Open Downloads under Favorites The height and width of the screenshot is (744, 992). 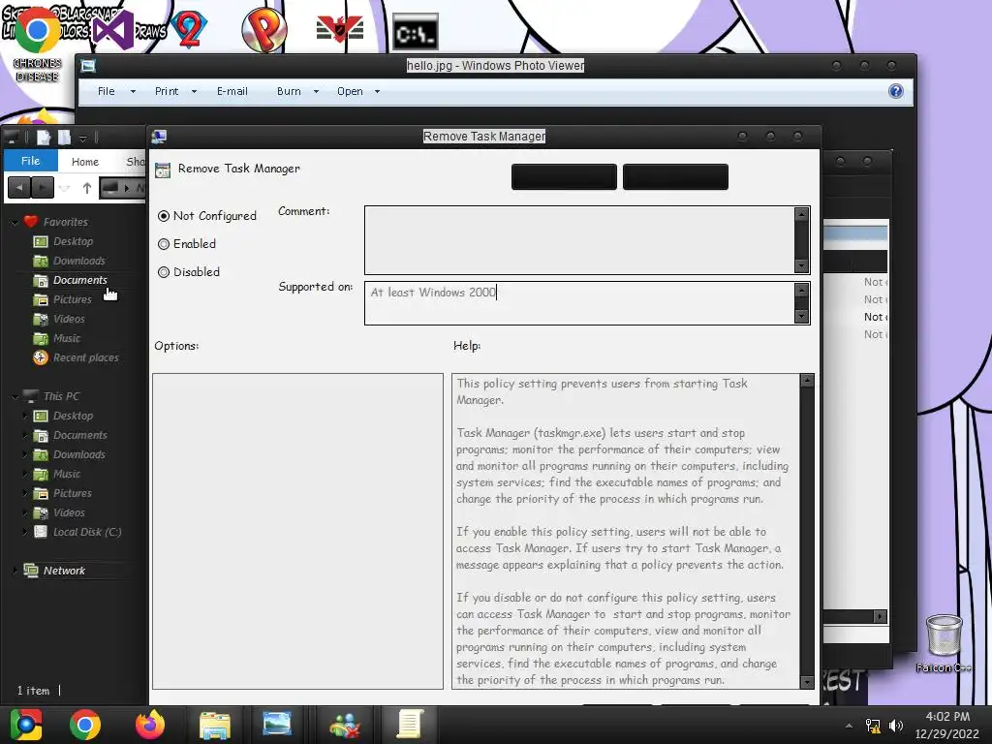(79, 261)
